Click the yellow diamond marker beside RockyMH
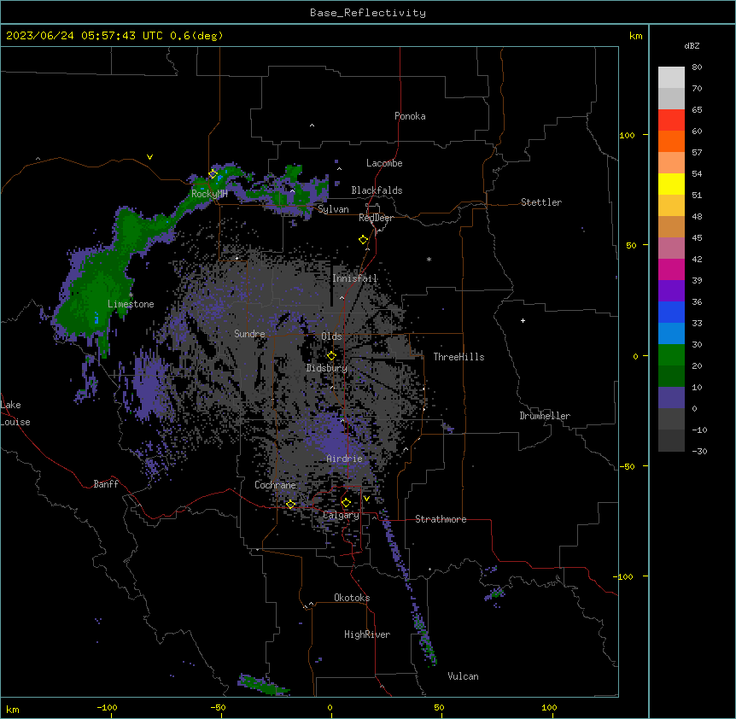Viewport: 736px width, 719px height. coord(213,174)
